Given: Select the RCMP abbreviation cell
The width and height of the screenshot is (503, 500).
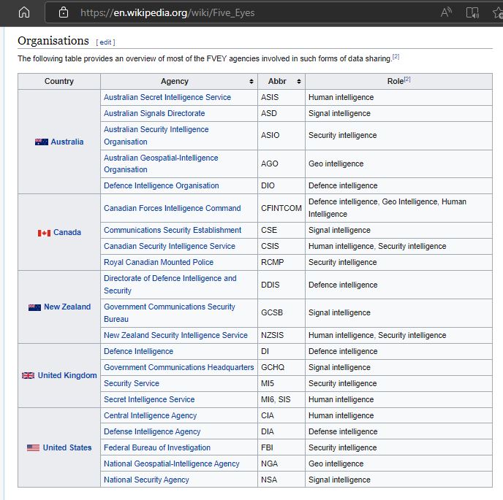Looking at the screenshot, I should coord(281,262).
